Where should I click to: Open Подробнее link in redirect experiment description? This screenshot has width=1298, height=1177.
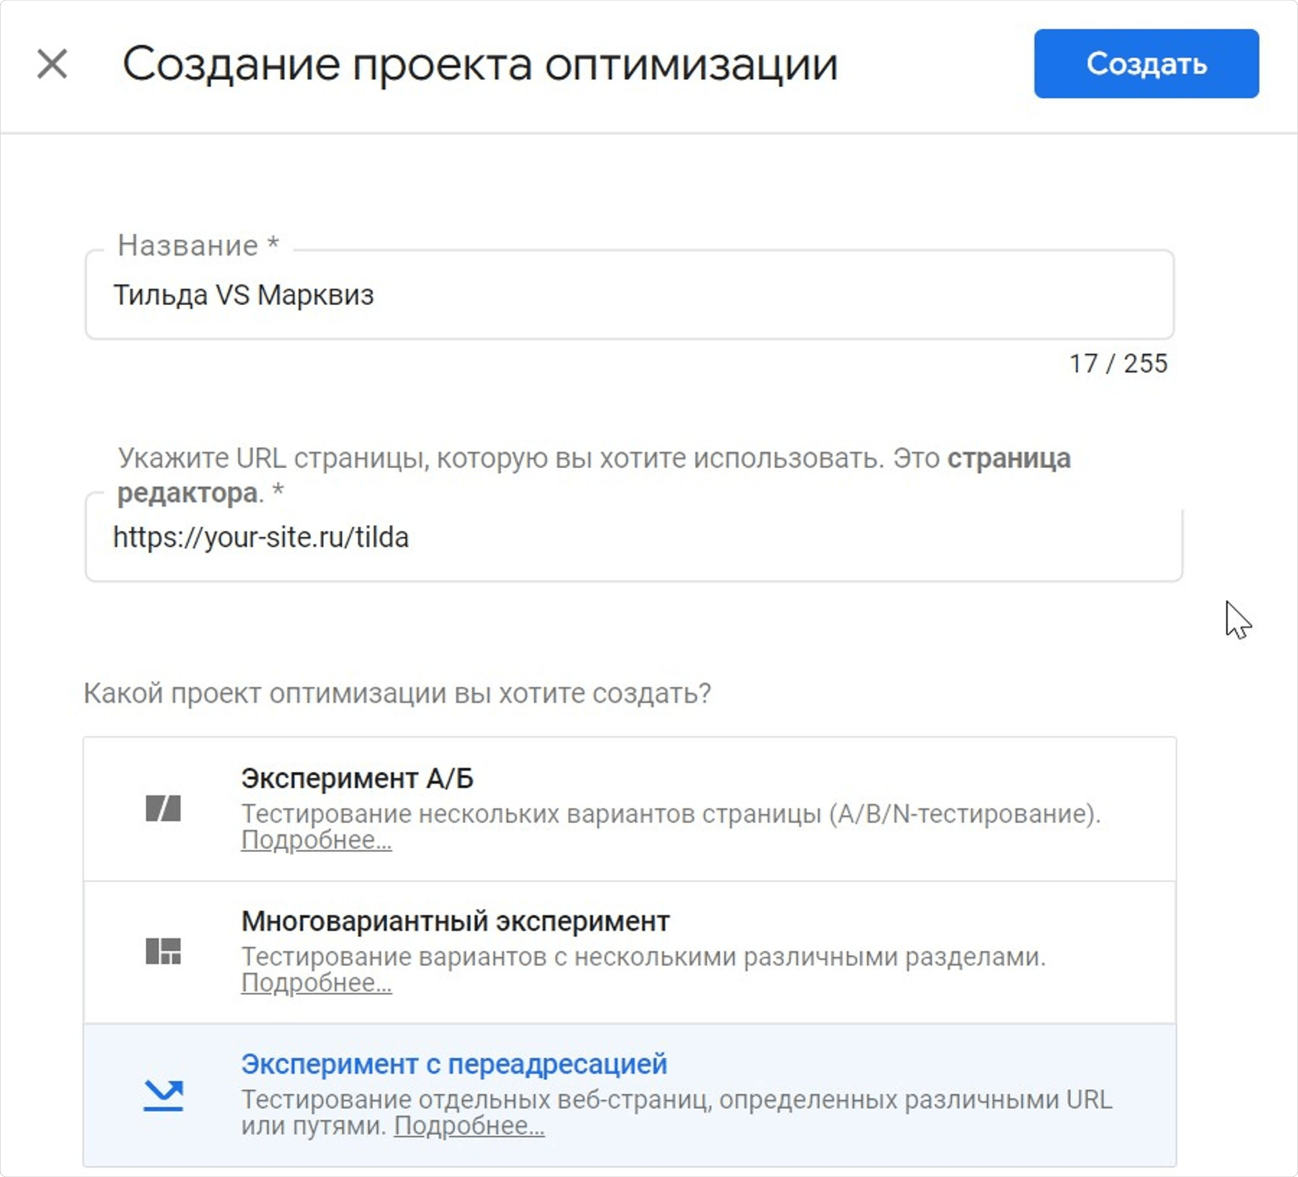469,1126
